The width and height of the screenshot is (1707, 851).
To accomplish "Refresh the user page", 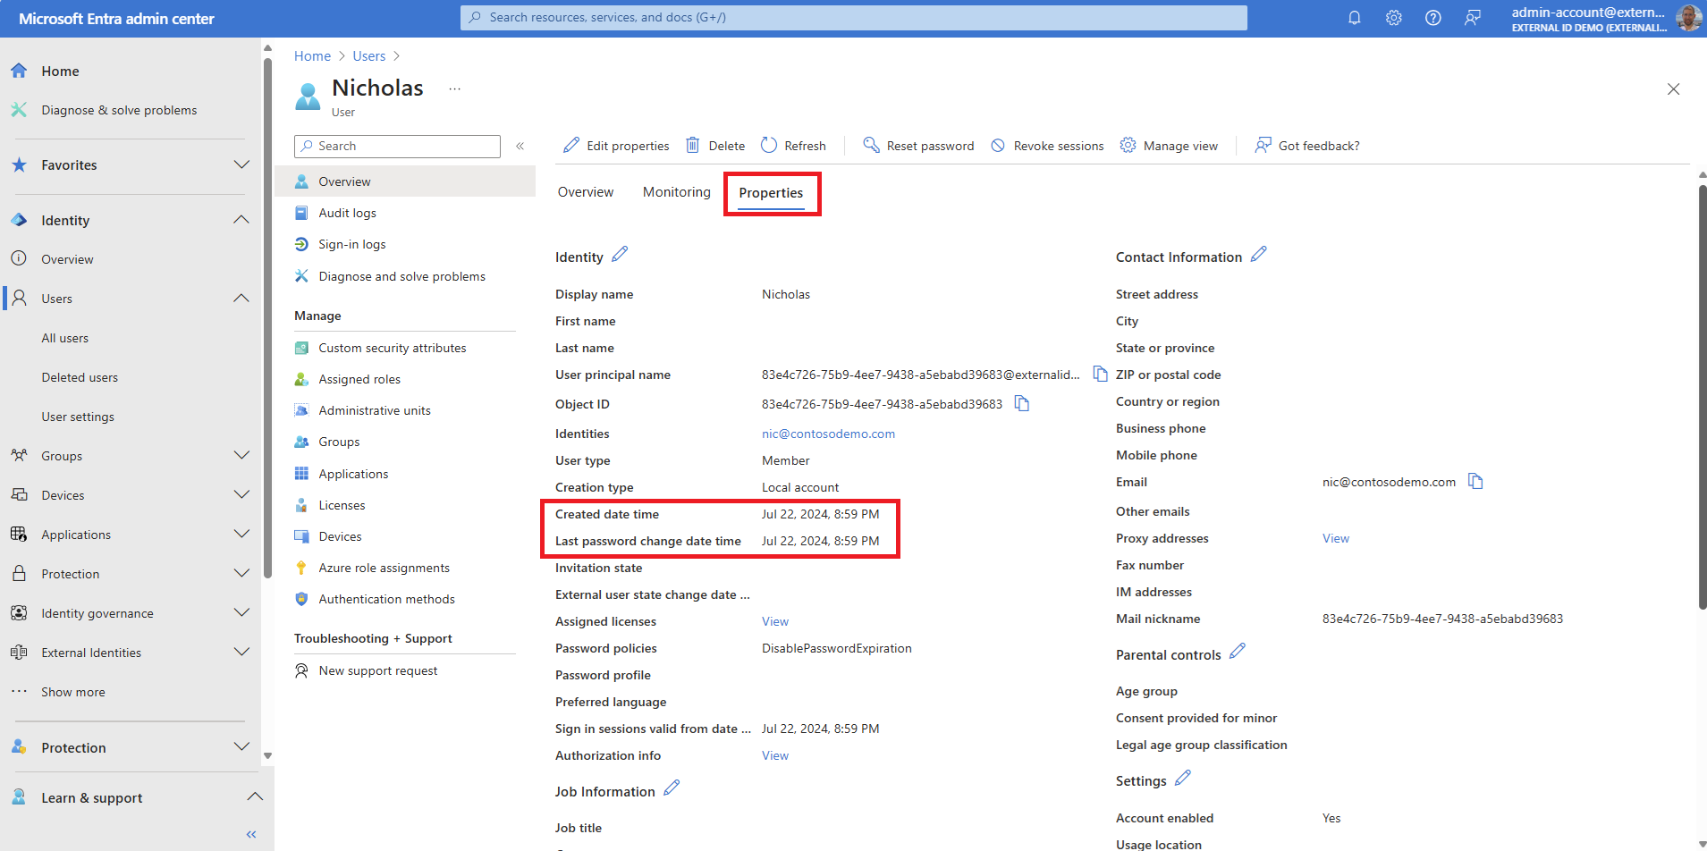I will coord(793,146).
